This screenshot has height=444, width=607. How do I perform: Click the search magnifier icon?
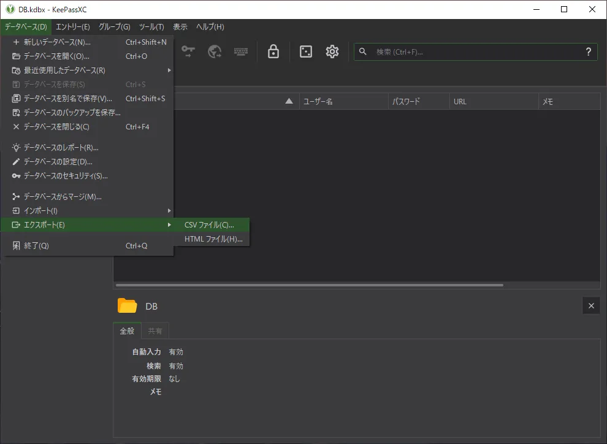363,52
